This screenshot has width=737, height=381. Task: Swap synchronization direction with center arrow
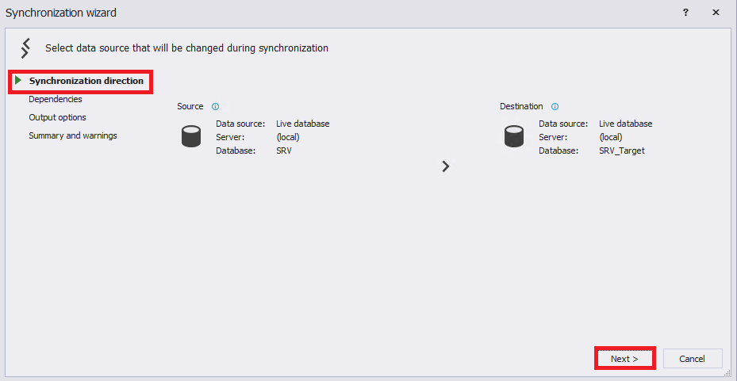(x=446, y=166)
